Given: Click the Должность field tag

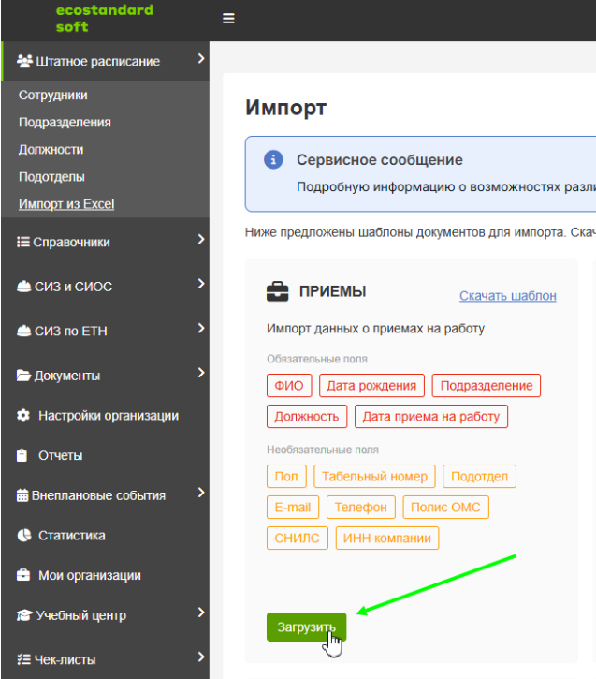Looking at the screenshot, I should [x=307, y=416].
